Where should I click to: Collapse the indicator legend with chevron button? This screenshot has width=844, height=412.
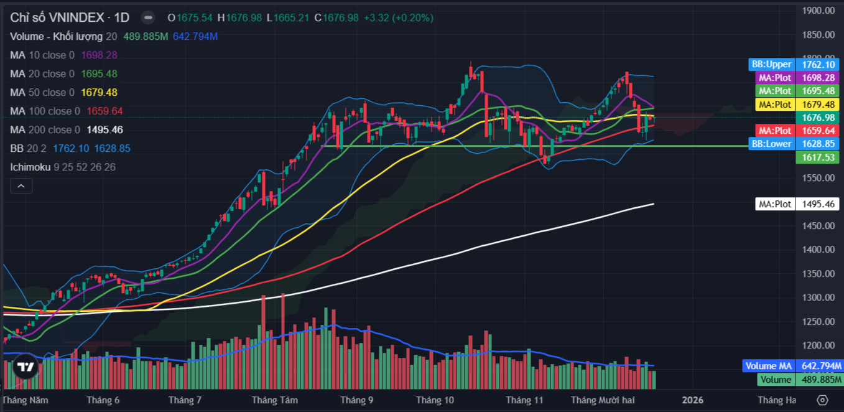pyautogui.click(x=21, y=186)
